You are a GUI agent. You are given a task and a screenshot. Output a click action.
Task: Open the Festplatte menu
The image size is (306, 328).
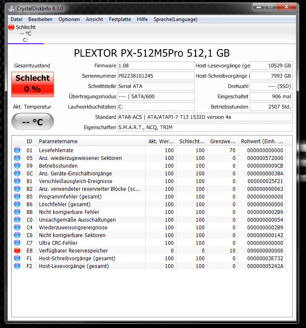click(120, 19)
